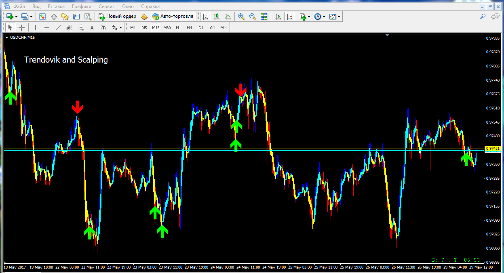Switch timeframe to H4
The image size is (504, 273).
(190, 27)
